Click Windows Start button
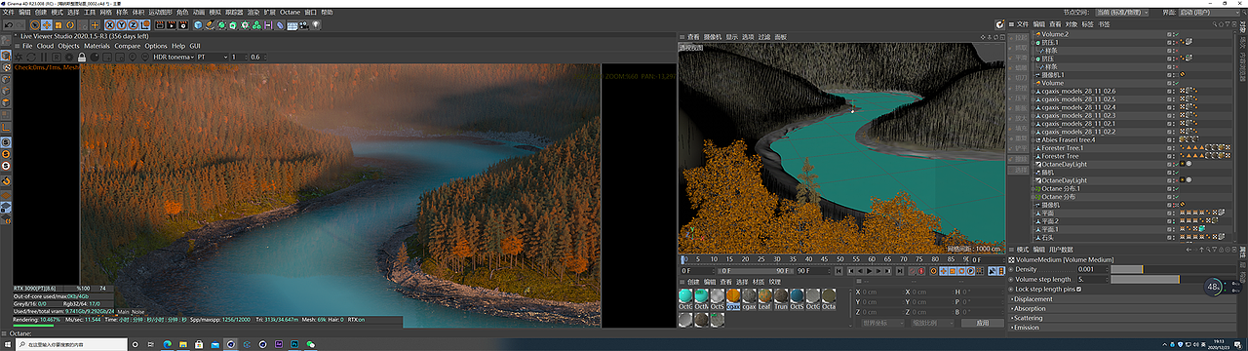The width and height of the screenshot is (1248, 351). pyautogui.click(x=8, y=344)
